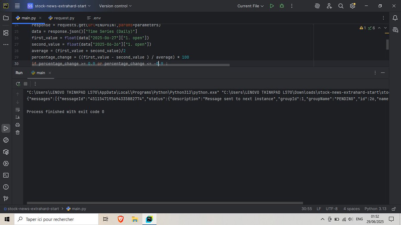Change line separator LF in status bar
This screenshot has width=401, height=225.
(x=319, y=209)
